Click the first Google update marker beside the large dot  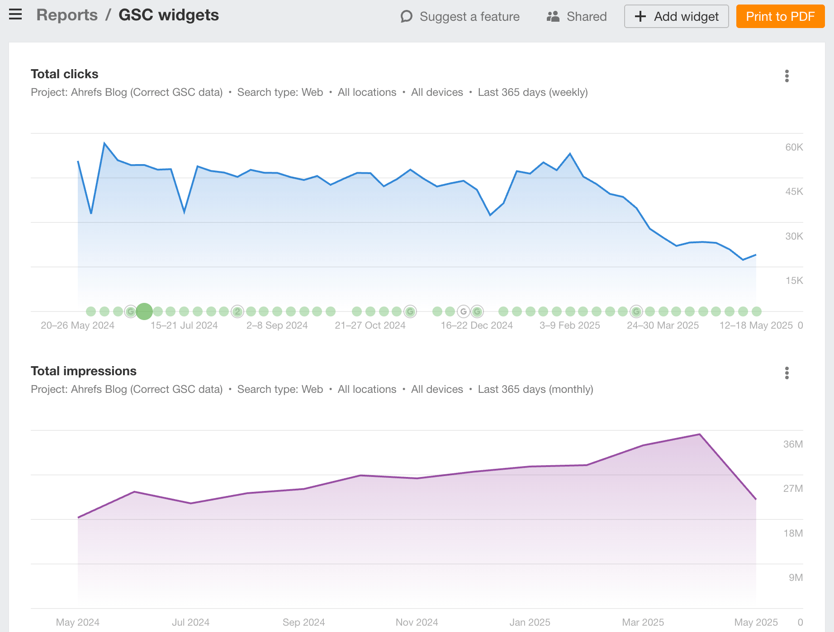click(131, 311)
